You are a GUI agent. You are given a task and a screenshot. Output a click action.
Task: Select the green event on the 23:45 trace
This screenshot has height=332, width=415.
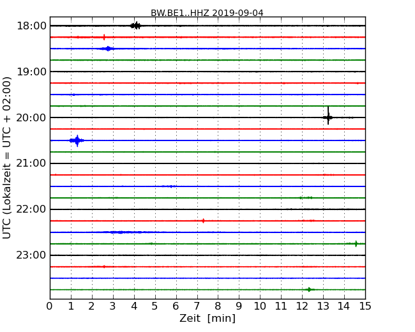(x=309, y=290)
